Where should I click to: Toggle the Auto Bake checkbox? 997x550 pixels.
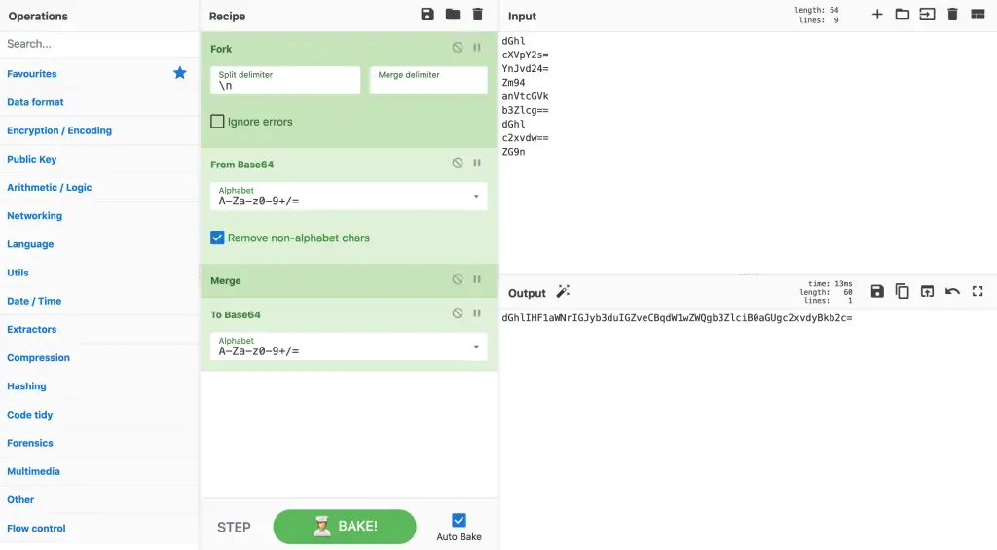tap(460, 520)
